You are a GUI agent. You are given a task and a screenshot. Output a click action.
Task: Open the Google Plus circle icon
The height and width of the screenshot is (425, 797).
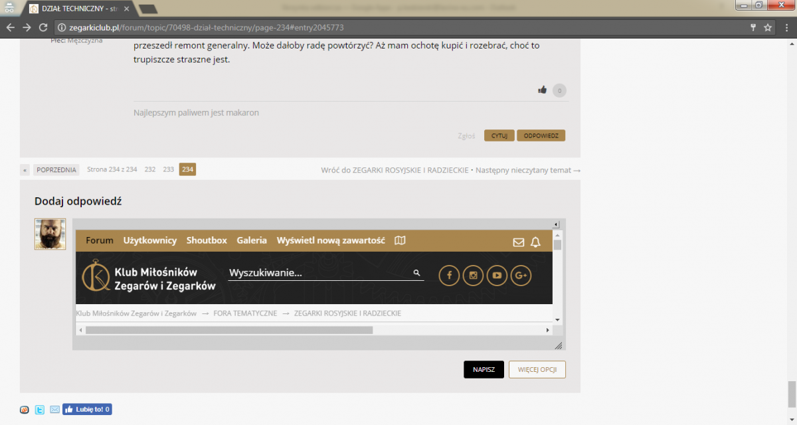pos(521,276)
